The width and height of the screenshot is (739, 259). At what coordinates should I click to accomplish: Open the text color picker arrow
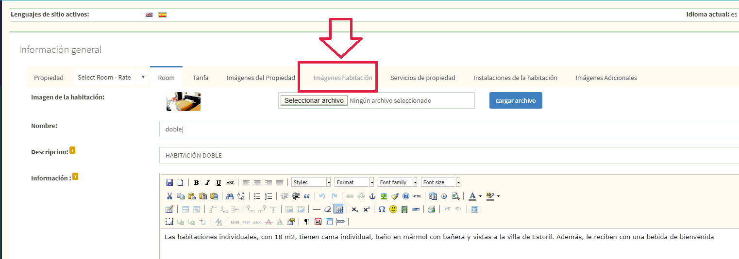click(481, 196)
